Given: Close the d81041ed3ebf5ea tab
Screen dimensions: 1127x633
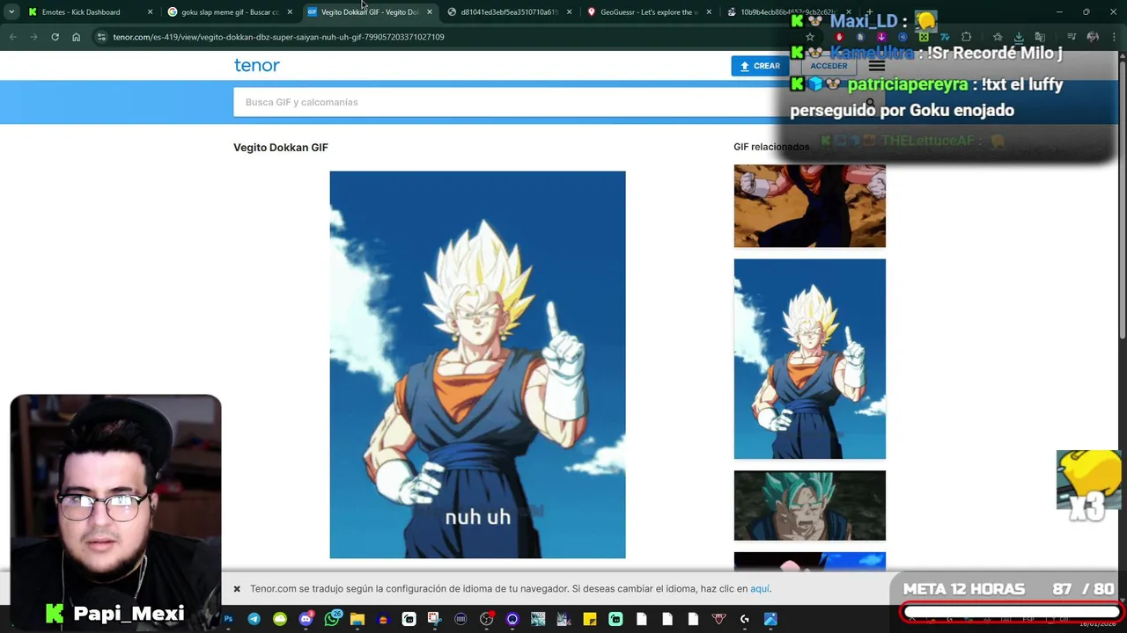Looking at the screenshot, I should (x=569, y=12).
